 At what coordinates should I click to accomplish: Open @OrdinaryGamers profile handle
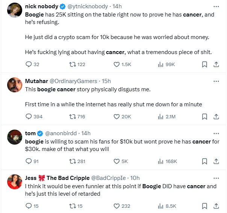[x=73, y=81]
